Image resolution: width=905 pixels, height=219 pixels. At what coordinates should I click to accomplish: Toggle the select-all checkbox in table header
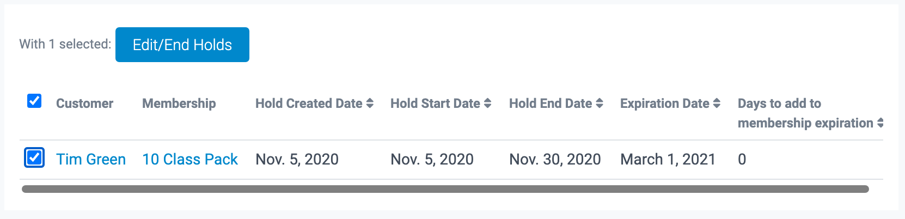pos(34,101)
